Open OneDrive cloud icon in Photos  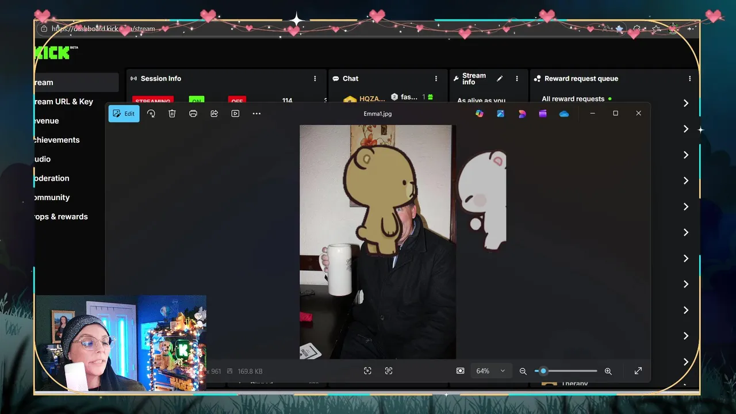click(564, 114)
